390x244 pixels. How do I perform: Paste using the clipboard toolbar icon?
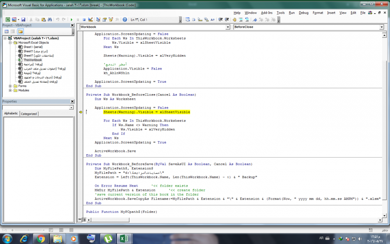click(x=44, y=20)
